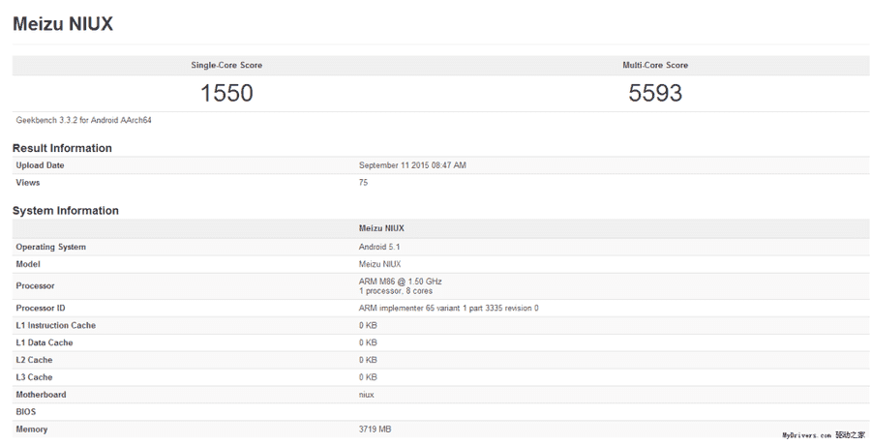This screenshot has width=871, height=445.
Task: Click the Geekbench 3.3.2 for Android AArch64 text
Action: tap(84, 120)
